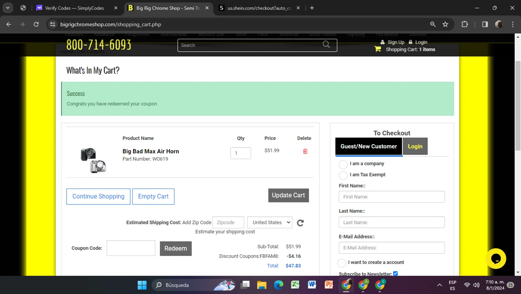Select the 'I am a company' option
Screen dimensions: 521x294
tap(343, 164)
